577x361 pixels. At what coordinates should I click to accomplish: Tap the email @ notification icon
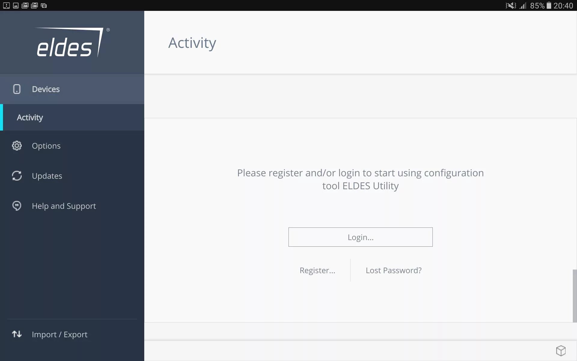(44, 5)
